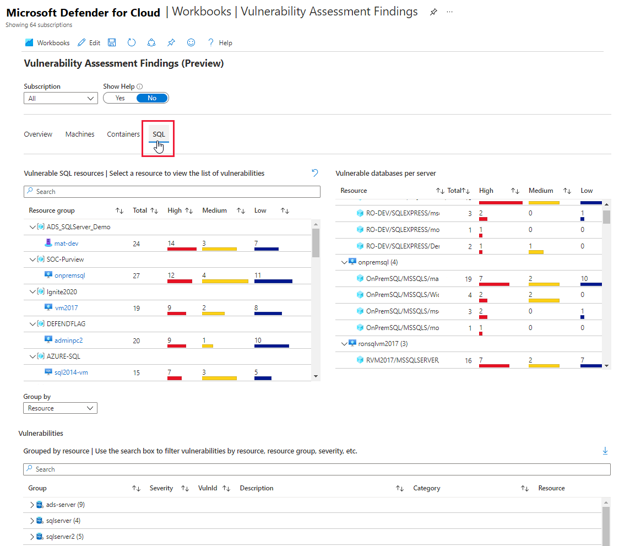Screen dimensions: 619x546
Task: Collapse the onpremsql (4) server group
Action: 344,262
